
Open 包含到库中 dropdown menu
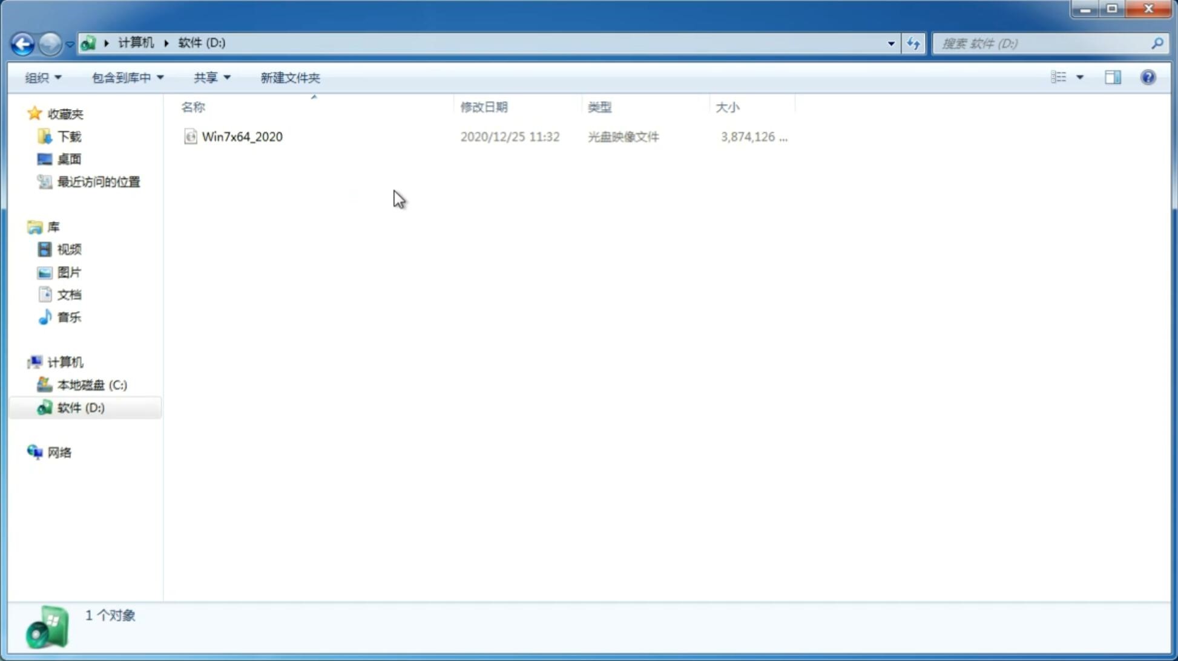pyautogui.click(x=126, y=77)
